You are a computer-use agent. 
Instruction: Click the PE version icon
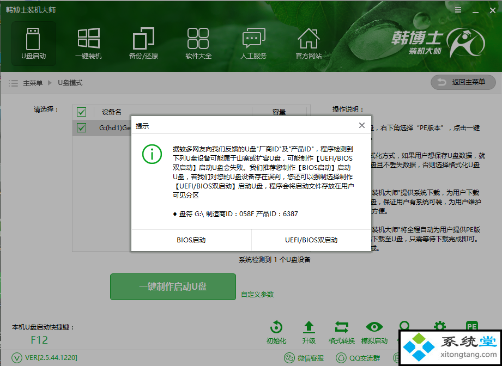tap(472, 326)
